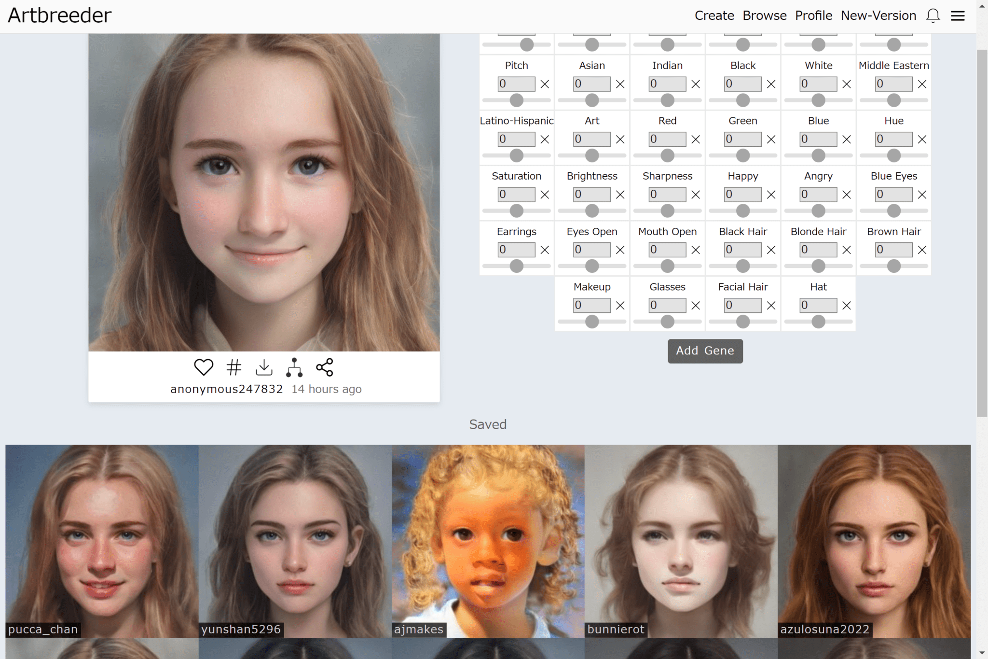The height and width of the screenshot is (659, 988).
Task: Open the Browse page
Action: tap(765, 15)
